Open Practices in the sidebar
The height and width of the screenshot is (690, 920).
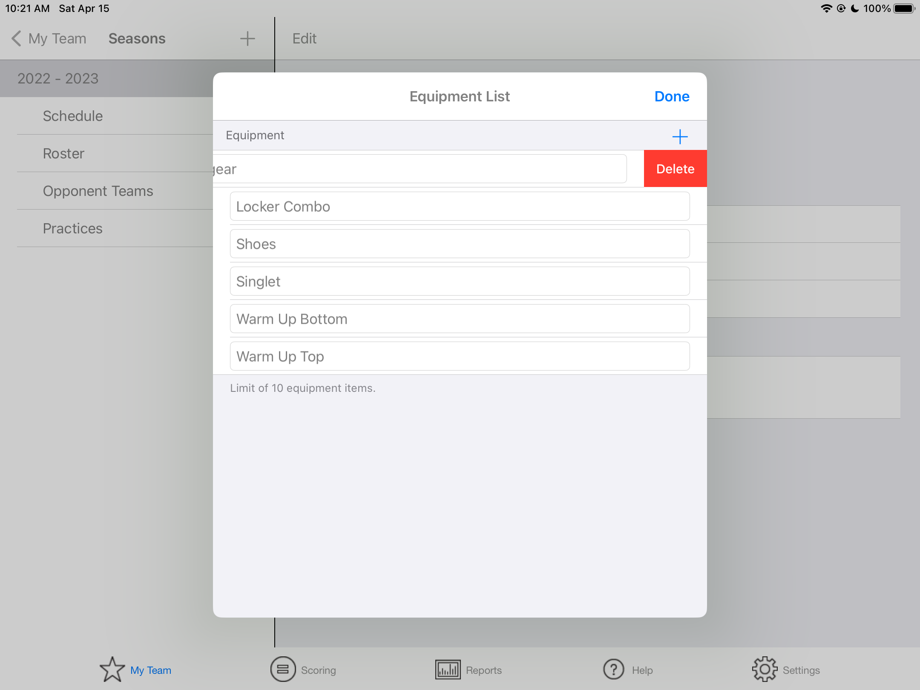73,228
